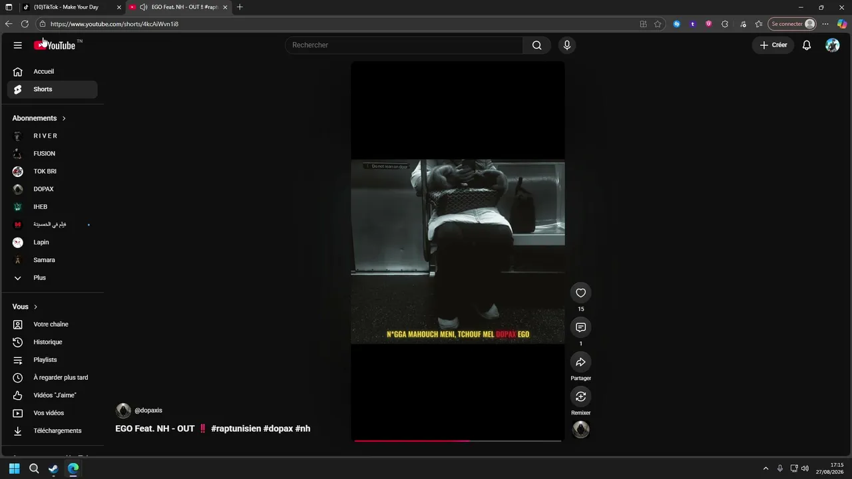
Task: Open Historique in the sidebar
Action: coord(52,342)
